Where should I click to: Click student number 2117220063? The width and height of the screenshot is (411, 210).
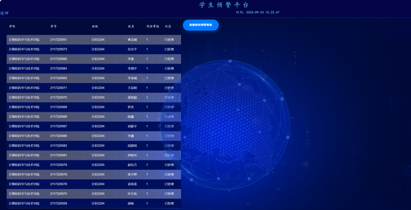pos(58,78)
